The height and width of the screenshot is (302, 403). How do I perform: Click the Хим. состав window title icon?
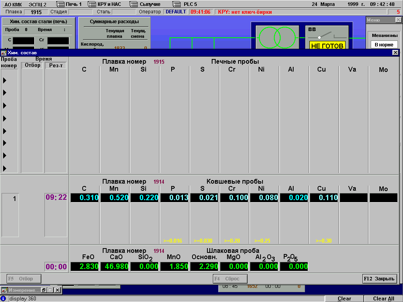click(4, 53)
